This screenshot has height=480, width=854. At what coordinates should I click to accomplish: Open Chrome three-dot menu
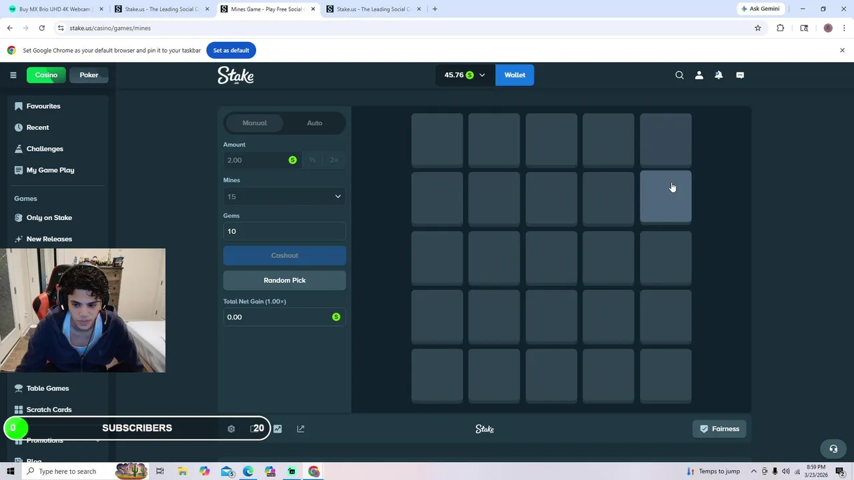pos(844,28)
